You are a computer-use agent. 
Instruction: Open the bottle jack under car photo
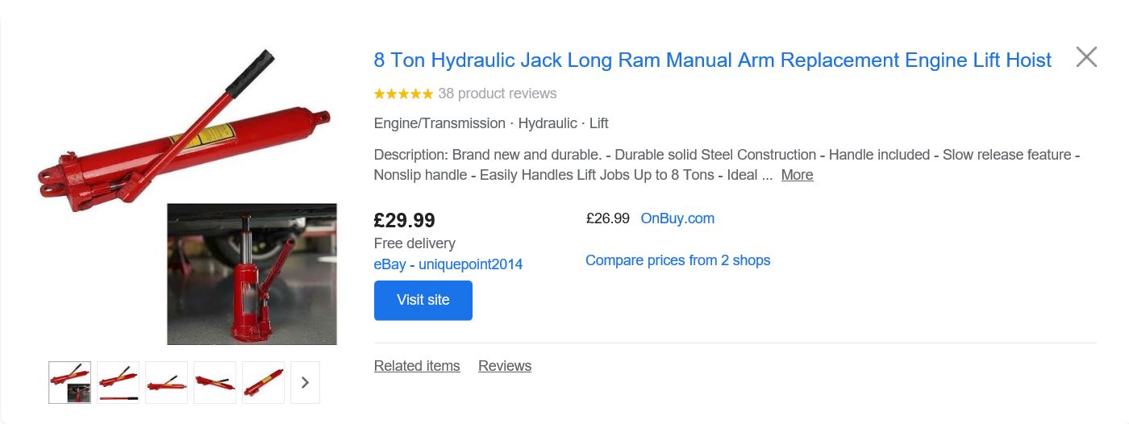[252, 274]
